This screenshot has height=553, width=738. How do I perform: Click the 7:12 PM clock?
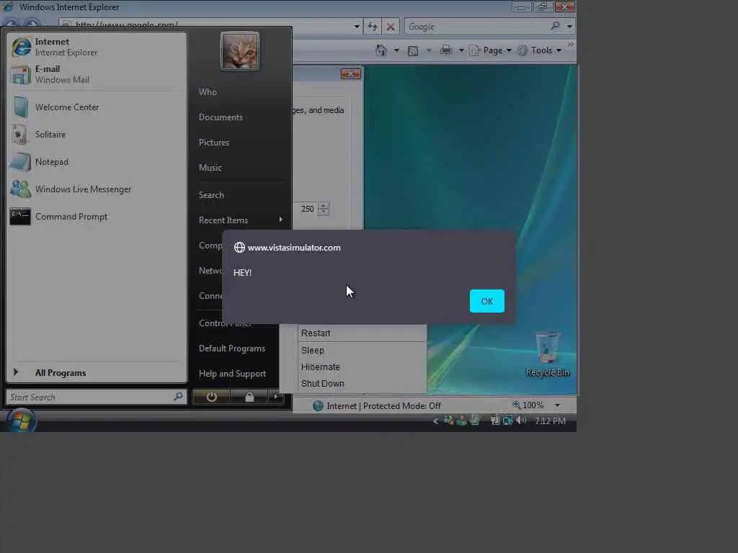click(550, 421)
